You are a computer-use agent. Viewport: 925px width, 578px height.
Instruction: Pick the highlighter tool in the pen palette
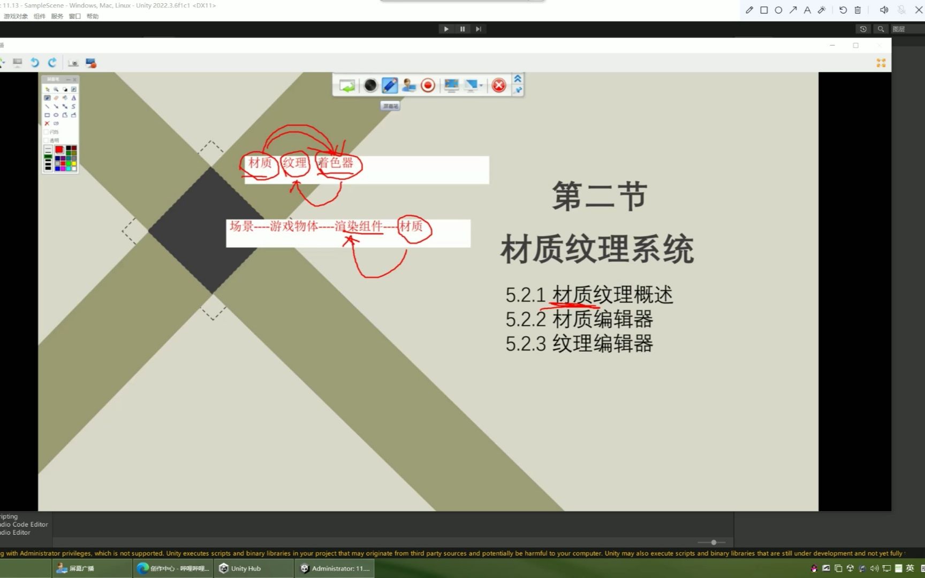[65, 98]
